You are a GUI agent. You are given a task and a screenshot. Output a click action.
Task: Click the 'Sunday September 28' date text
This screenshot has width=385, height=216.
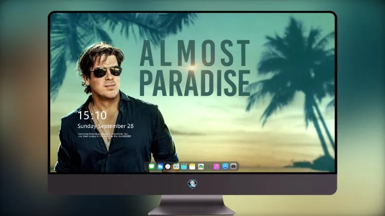(106, 126)
